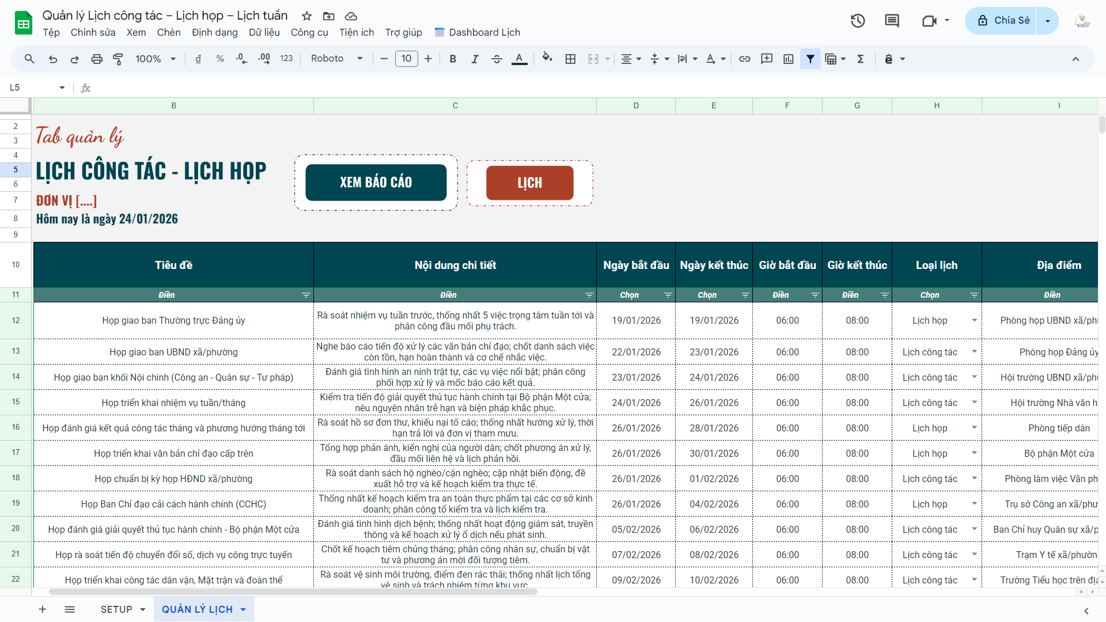Click the functions sigma icon
The height and width of the screenshot is (622, 1106).
tap(861, 59)
